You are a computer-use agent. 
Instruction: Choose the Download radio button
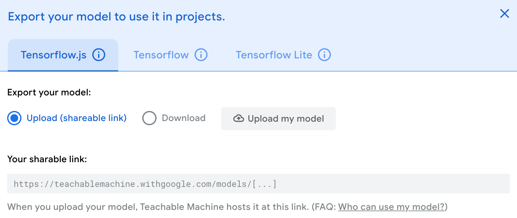[149, 118]
